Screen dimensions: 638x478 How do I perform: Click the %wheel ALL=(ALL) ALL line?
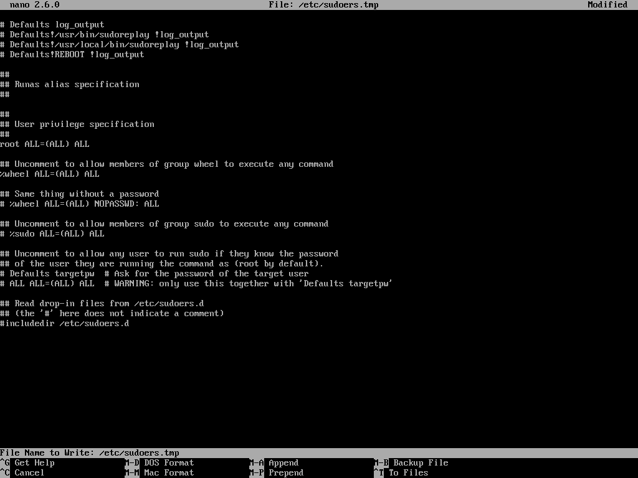tap(49, 174)
